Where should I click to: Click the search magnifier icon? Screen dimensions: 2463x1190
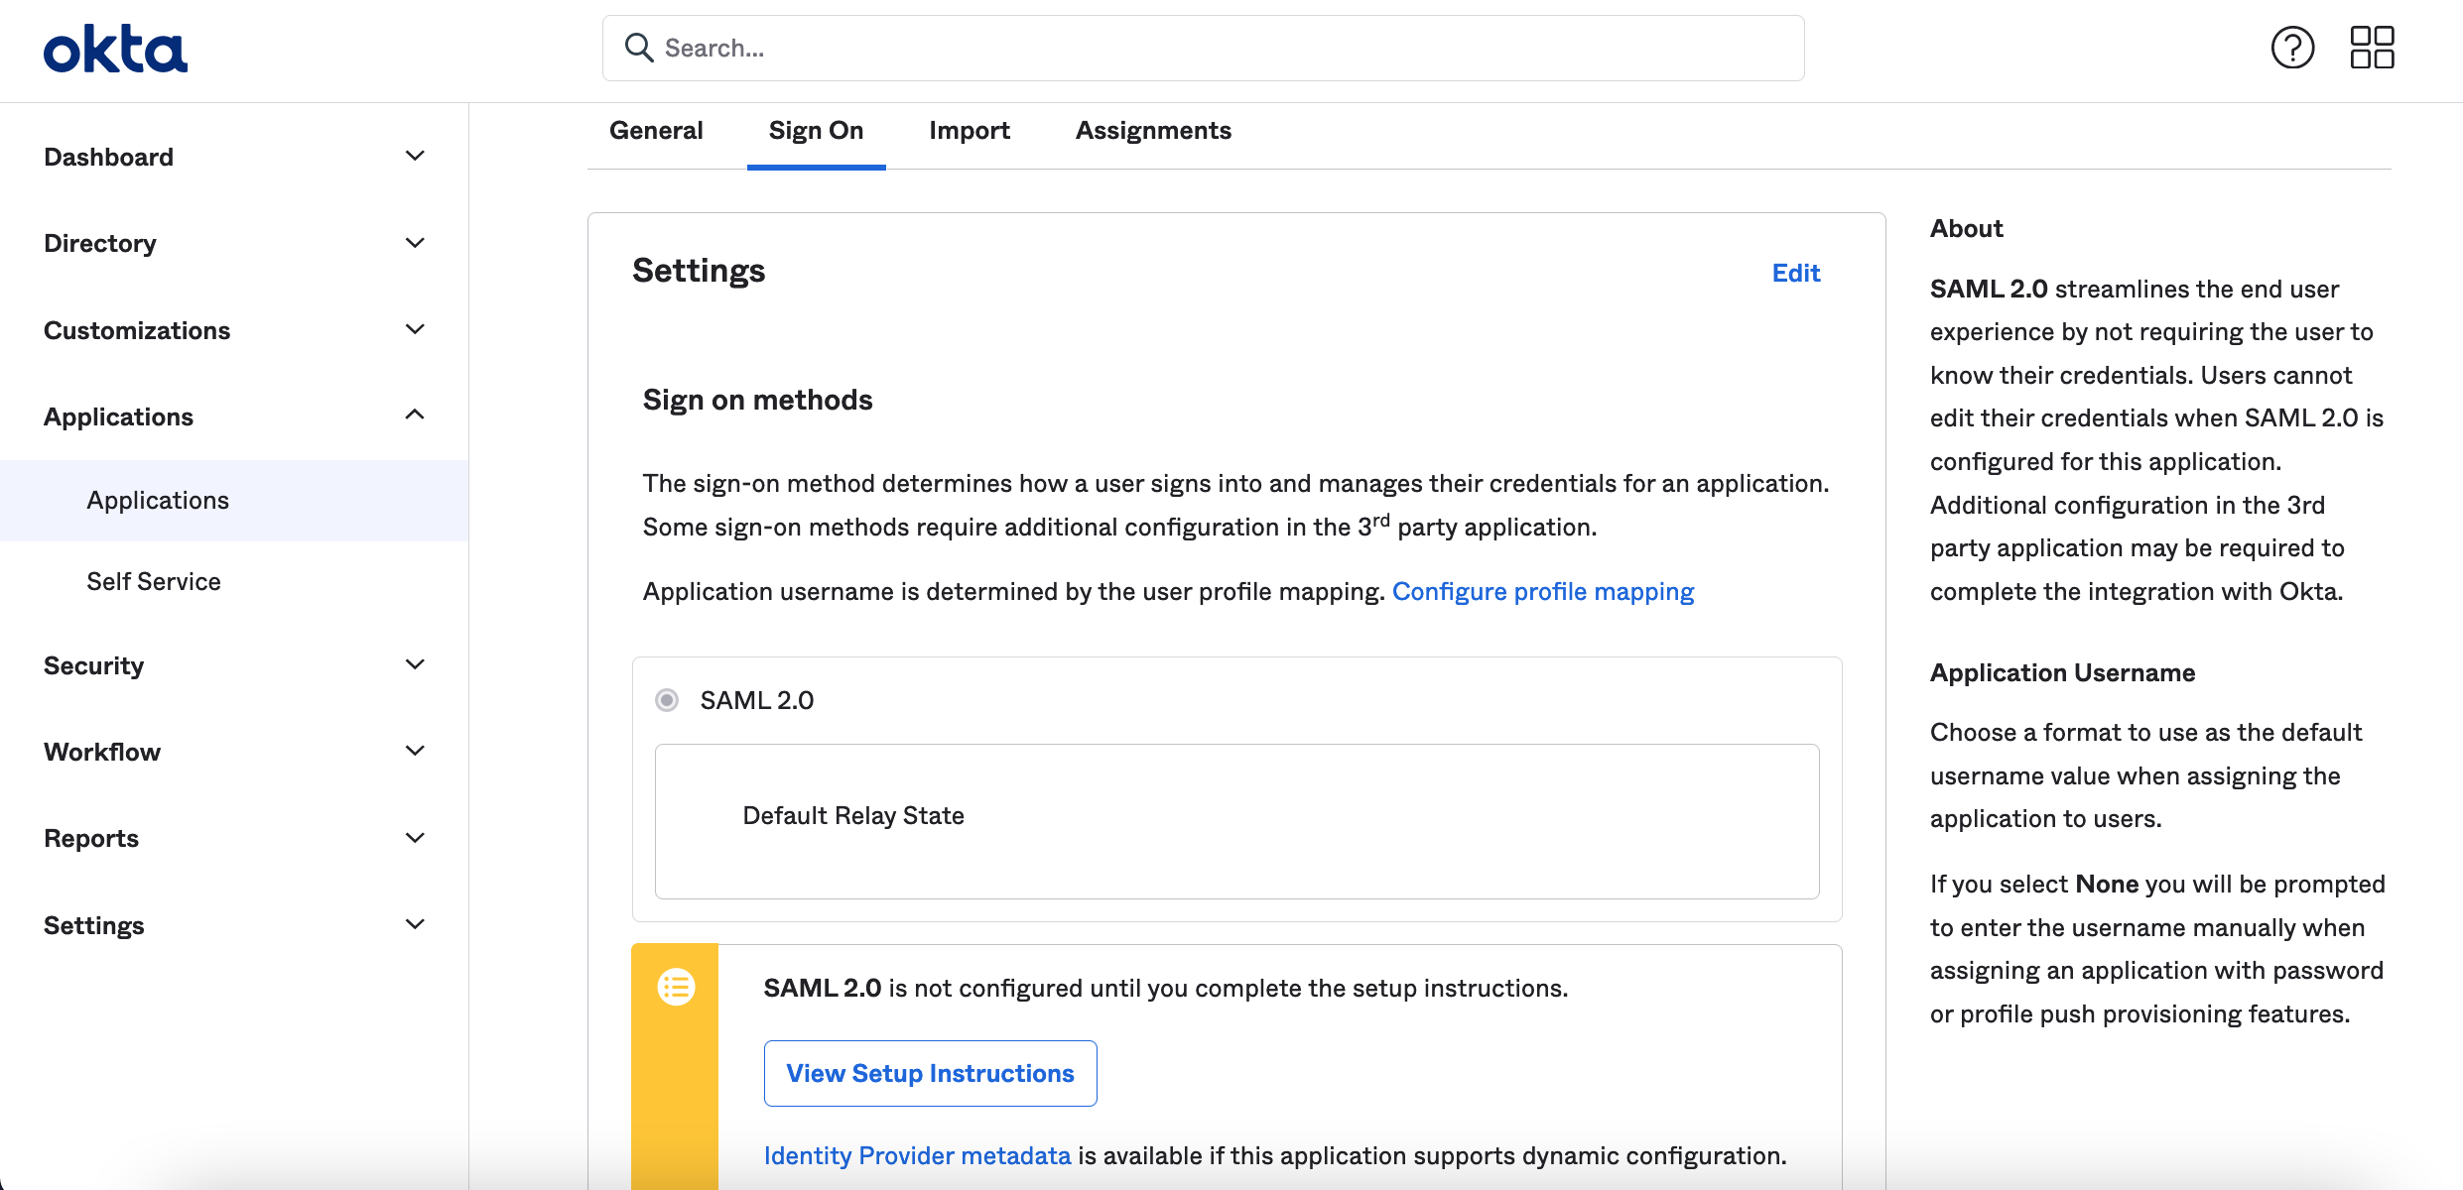(x=639, y=48)
